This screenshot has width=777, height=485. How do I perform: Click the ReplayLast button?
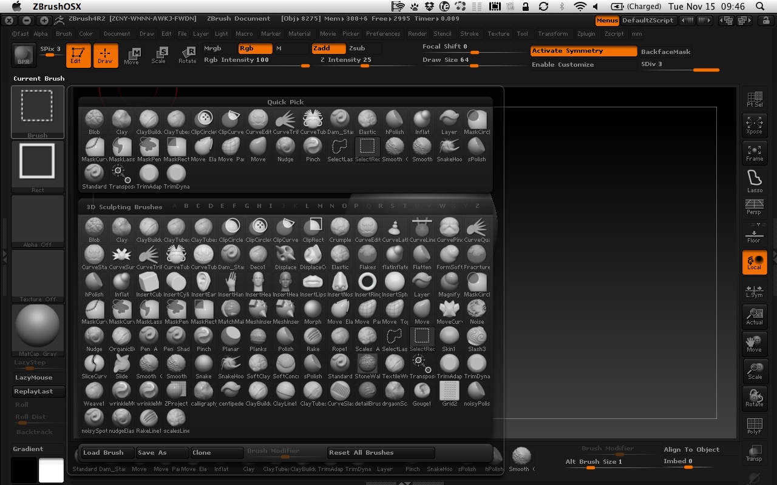(38, 391)
